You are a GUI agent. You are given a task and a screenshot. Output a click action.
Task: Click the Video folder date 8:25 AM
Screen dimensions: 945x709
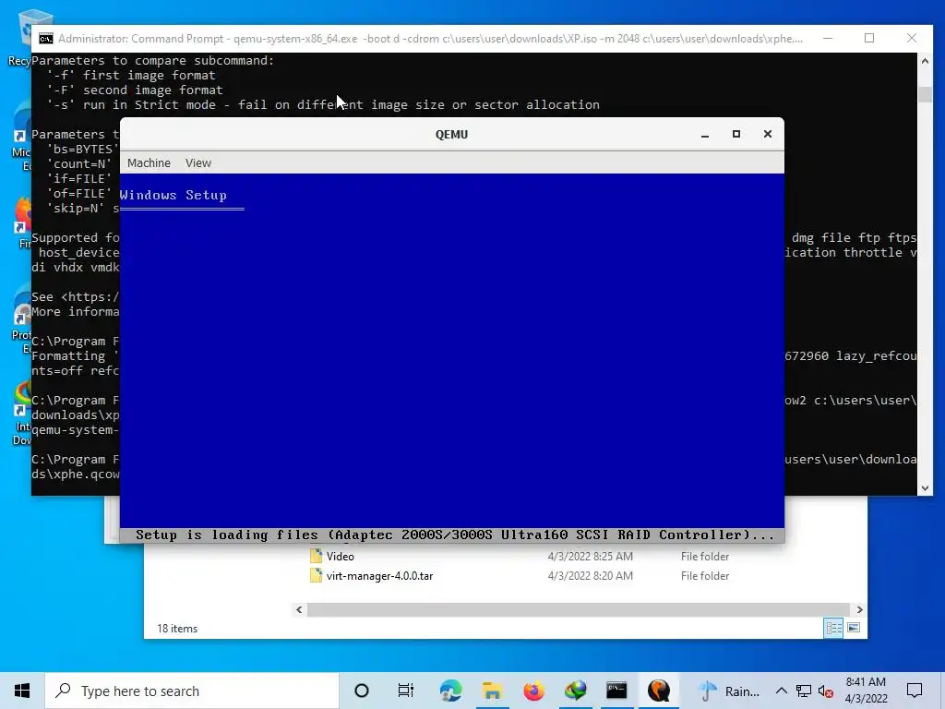point(590,557)
